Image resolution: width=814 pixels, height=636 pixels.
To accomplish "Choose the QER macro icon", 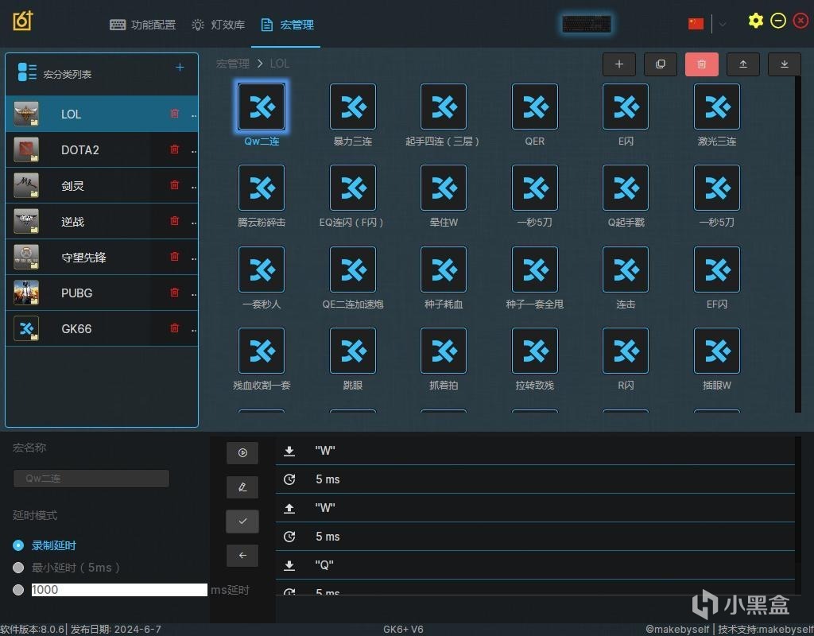I will (535, 107).
